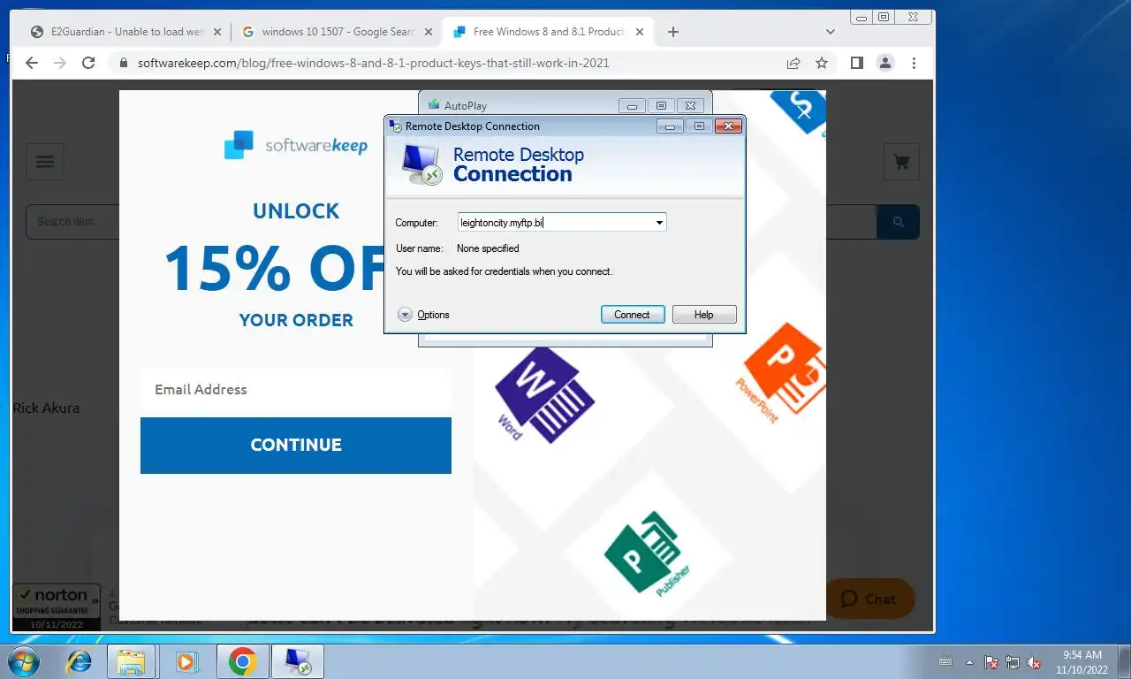This screenshot has height=679, width=1131.
Task: Open the Computer name dropdown list
Action: coord(659,223)
